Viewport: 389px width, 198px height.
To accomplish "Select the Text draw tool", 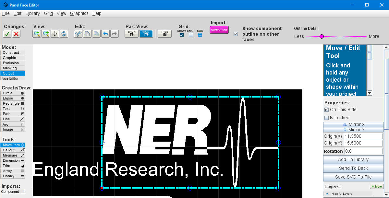I will click(x=13, y=109).
